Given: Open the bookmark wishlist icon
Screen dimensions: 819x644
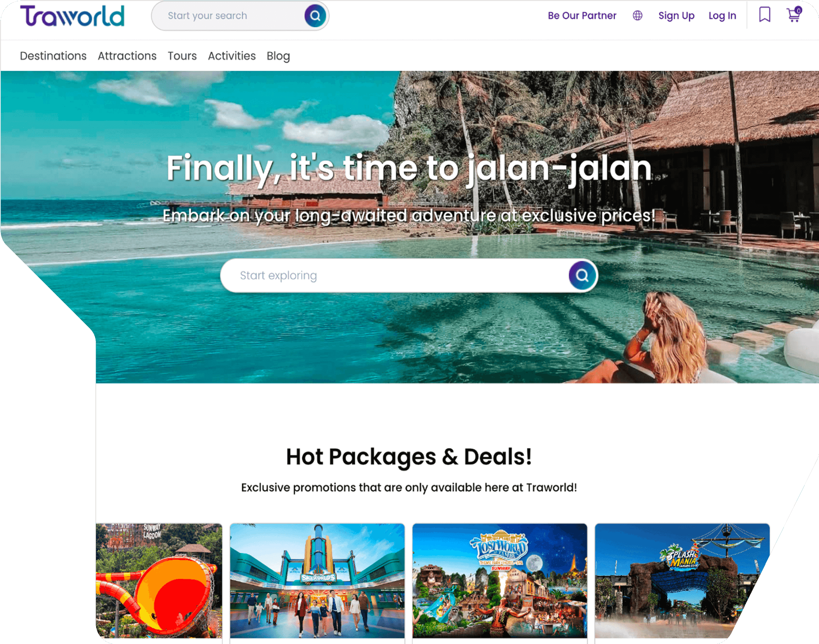Looking at the screenshot, I should [764, 15].
